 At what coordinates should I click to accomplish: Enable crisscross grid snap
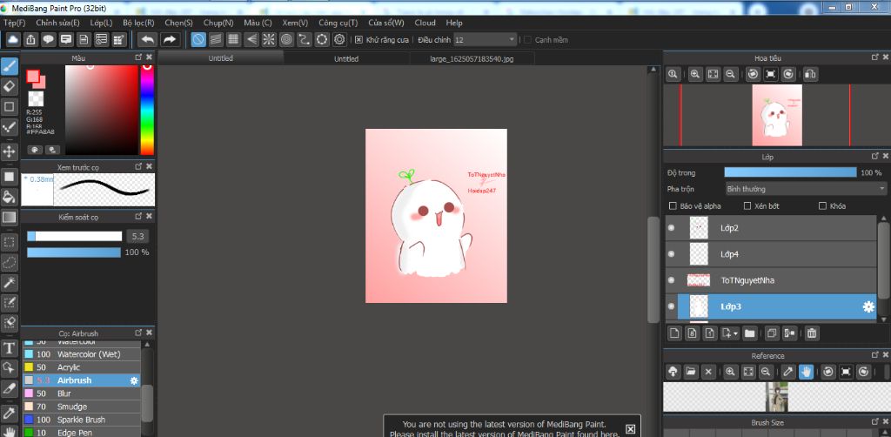click(x=233, y=39)
